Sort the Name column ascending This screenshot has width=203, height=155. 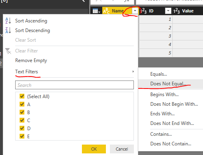point(31,21)
